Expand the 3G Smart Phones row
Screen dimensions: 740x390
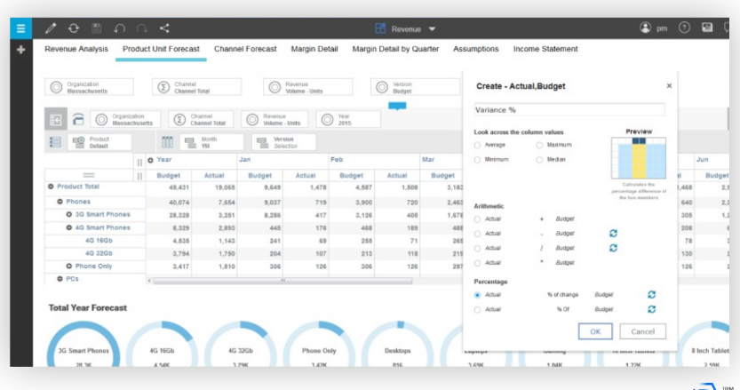pos(68,214)
